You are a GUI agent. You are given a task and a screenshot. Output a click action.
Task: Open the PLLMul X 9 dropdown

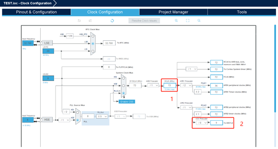point(102,117)
